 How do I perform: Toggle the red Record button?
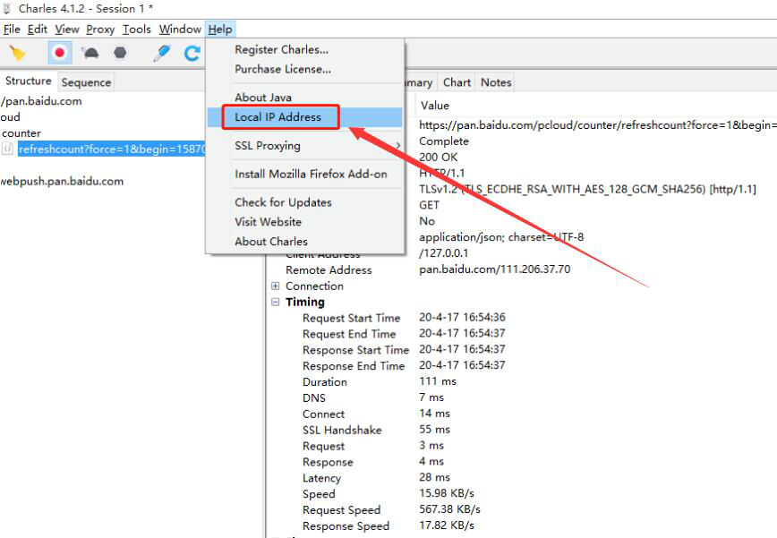tap(60, 53)
